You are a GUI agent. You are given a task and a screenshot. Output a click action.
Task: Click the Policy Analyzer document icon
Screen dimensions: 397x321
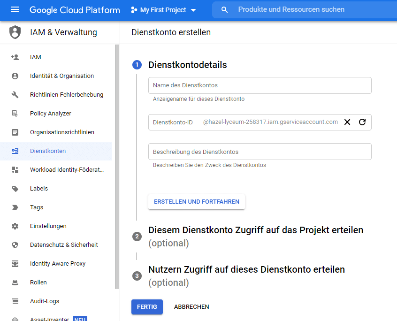click(15, 114)
